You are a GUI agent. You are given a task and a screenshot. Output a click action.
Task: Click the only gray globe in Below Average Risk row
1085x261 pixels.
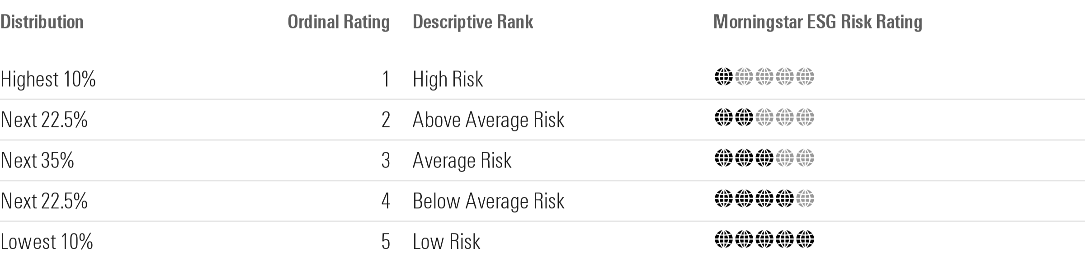point(805,198)
